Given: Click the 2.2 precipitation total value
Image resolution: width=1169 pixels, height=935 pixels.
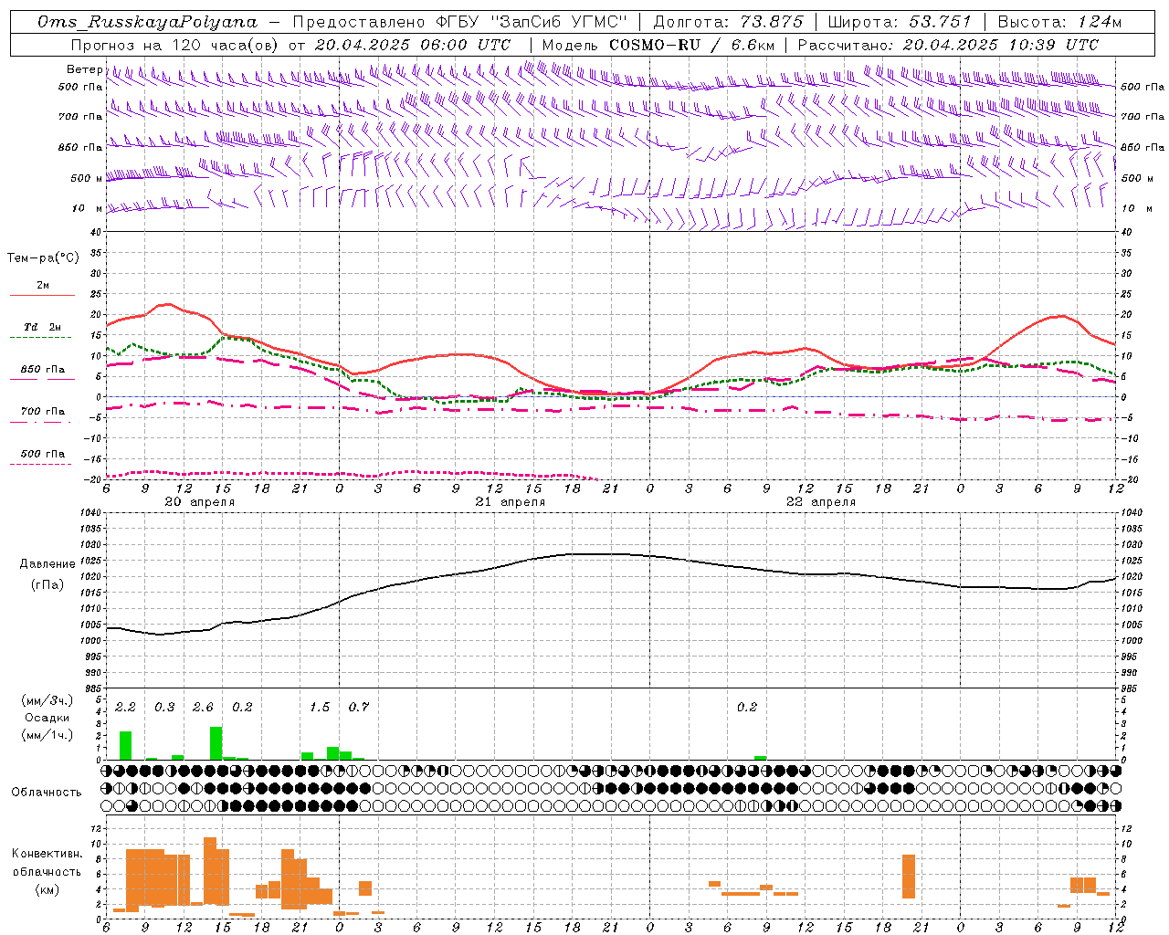Looking at the screenshot, I should (x=125, y=707).
